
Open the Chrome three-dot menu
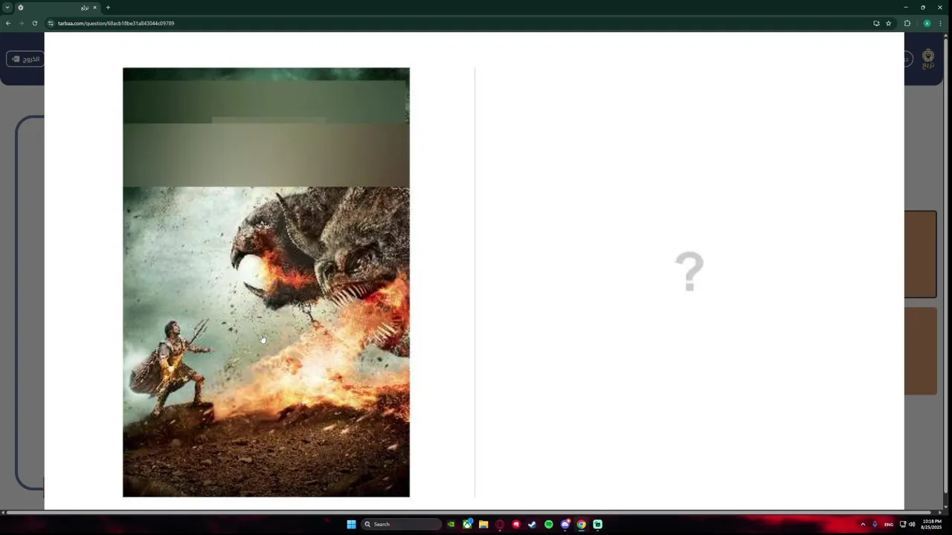[x=941, y=23]
